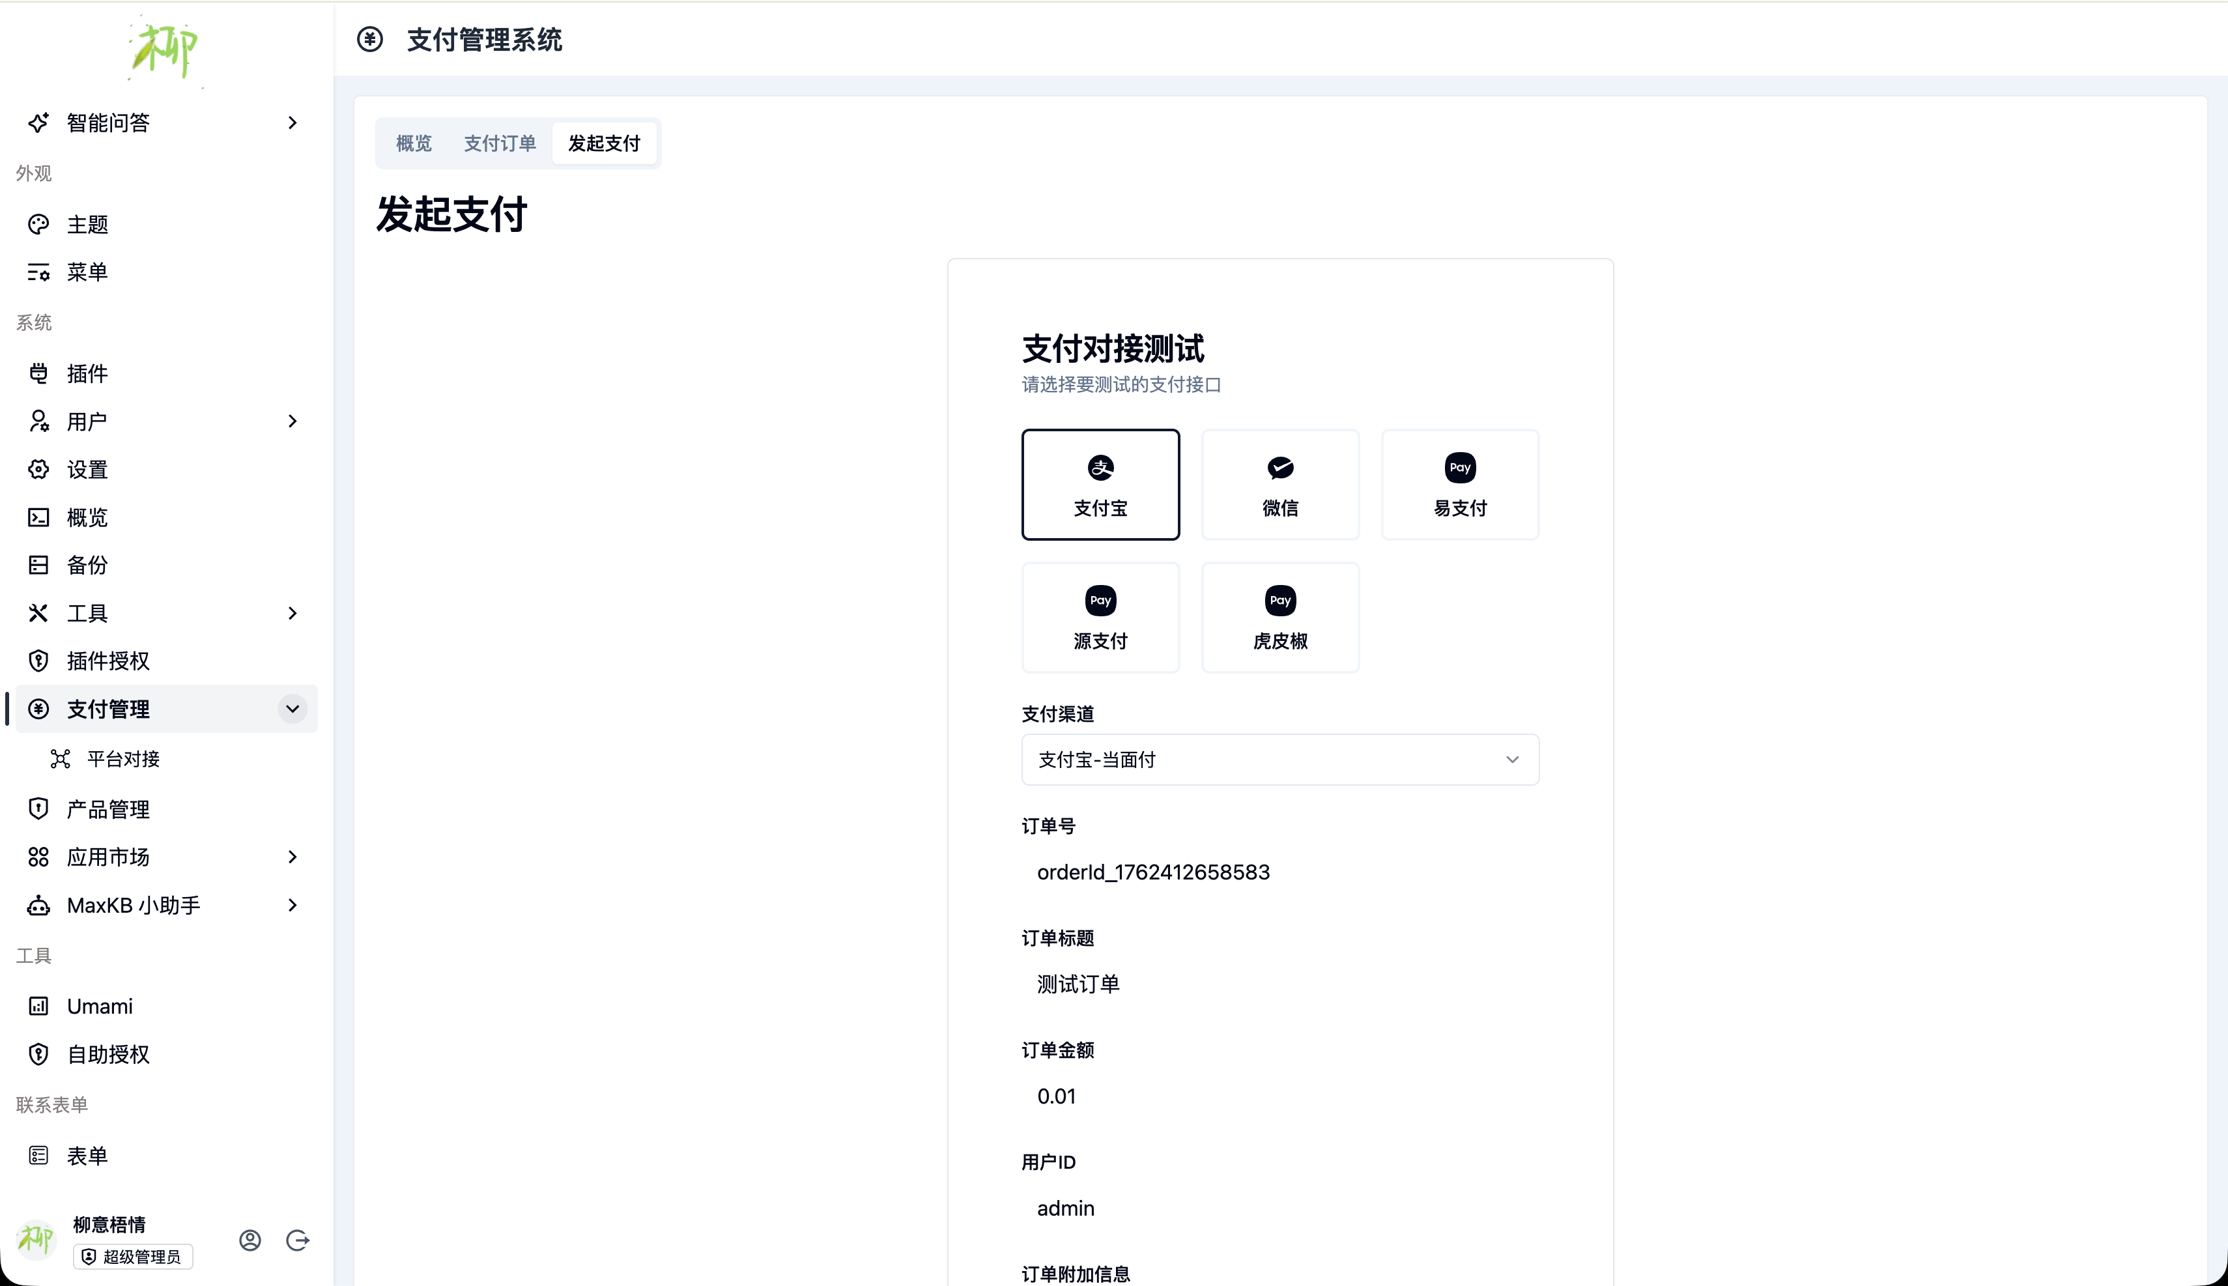The width and height of the screenshot is (2228, 1286).
Task: Open the 产品管理 product management section
Action: tap(109, 808)
